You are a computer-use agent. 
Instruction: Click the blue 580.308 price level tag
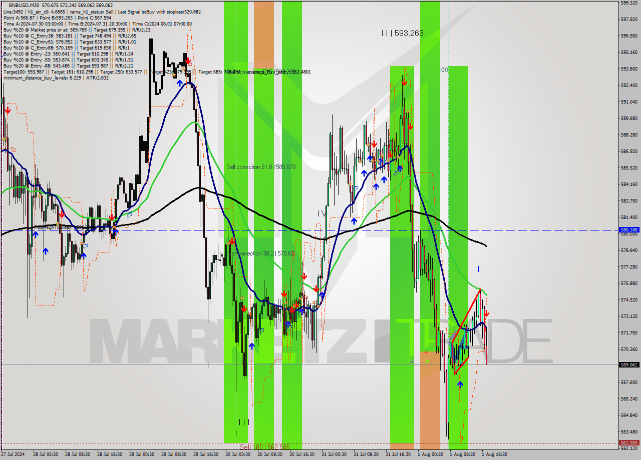point(629,230)
